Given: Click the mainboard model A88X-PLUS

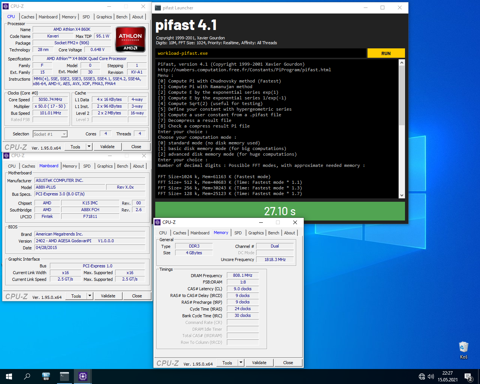Looking at the screenshot, I should pyautogui.click(x=70, y=187).
